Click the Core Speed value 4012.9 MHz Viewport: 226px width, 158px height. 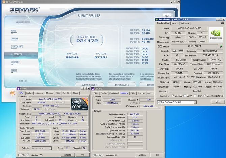tap(40, 131)
